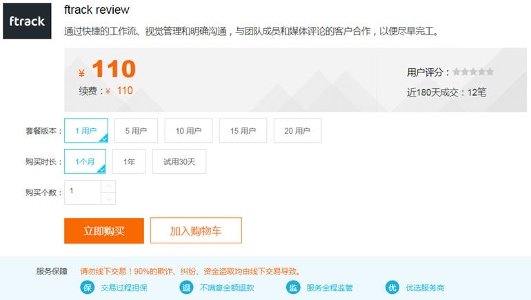Click the ftrack review product title

click(97, 10)
